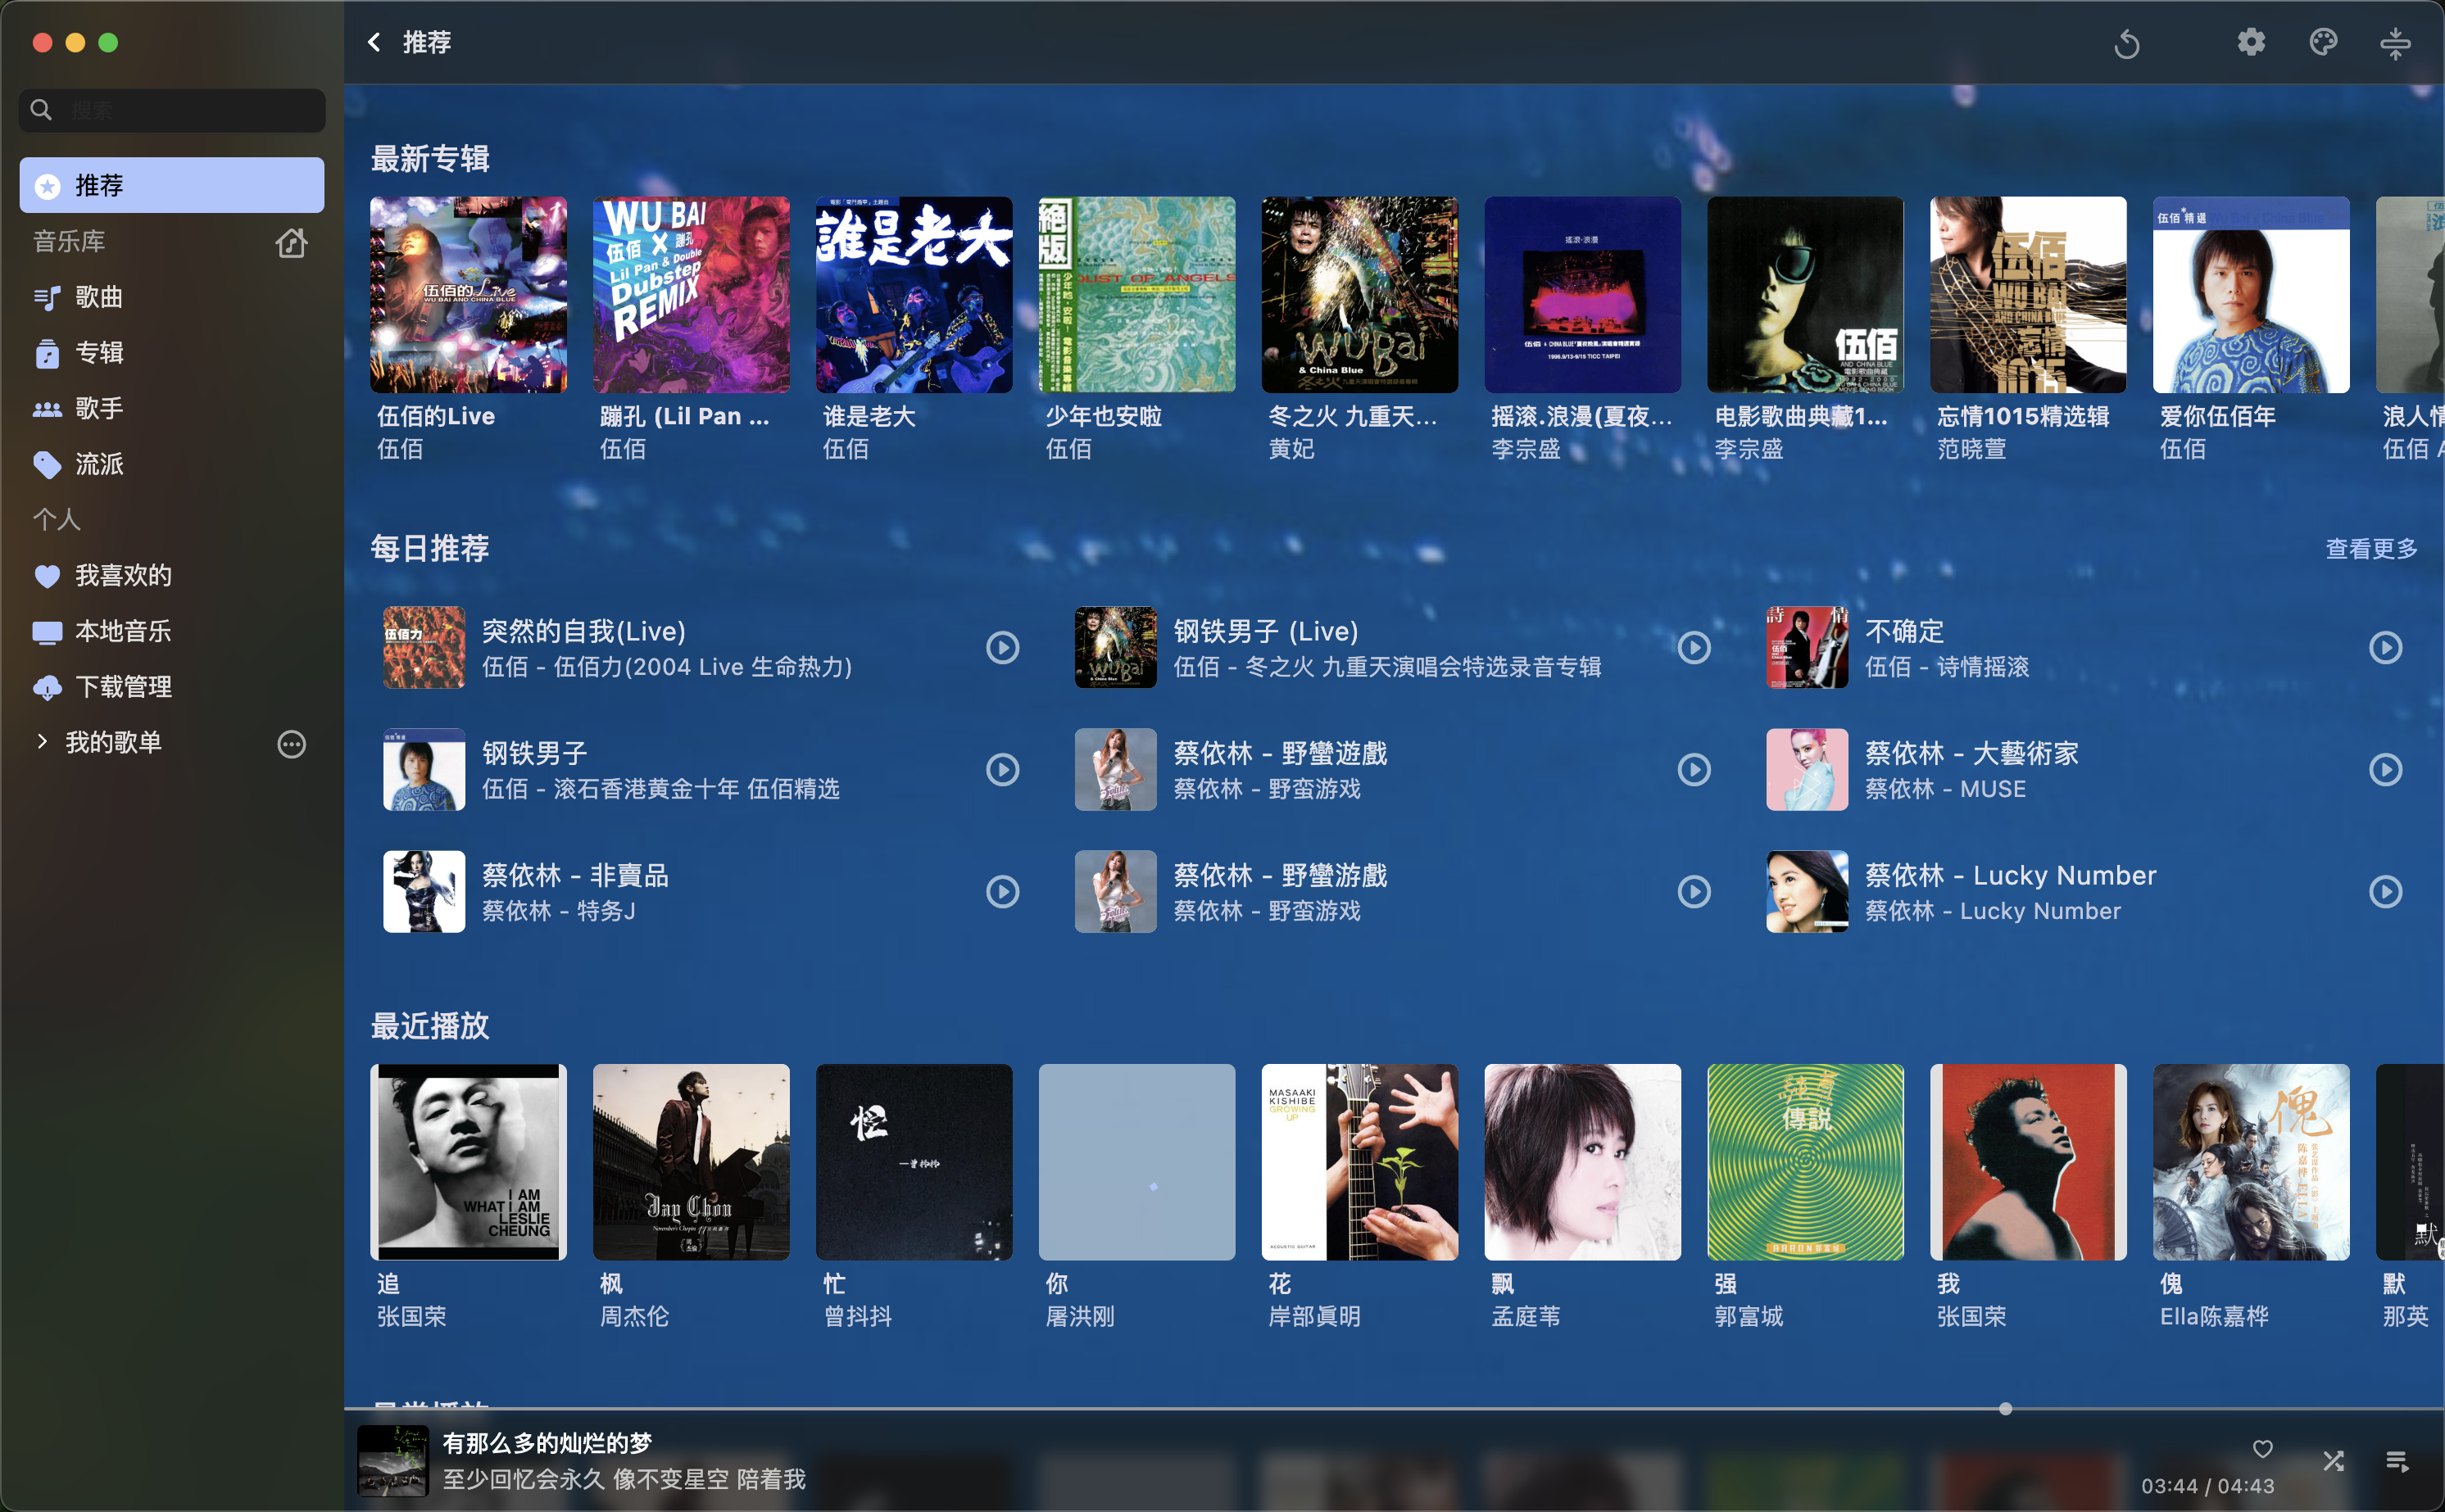Play 突然的自我(Live) with its play icon
The height and width of the screenshot is (1512, 2445).
(x=1002, y=647)
